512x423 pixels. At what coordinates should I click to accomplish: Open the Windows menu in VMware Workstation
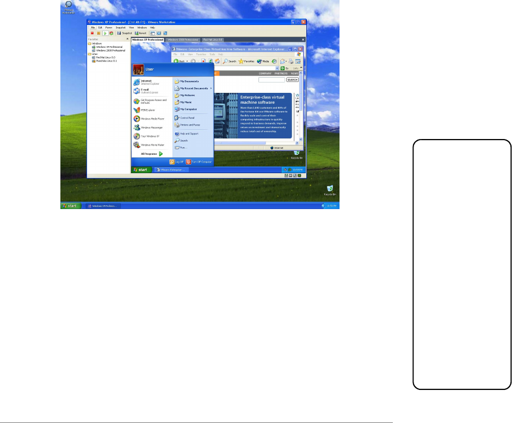[142, 28]
